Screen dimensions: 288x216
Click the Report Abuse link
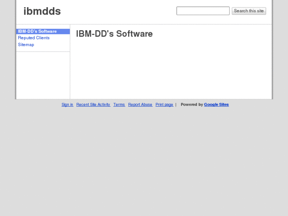point(140,104)
